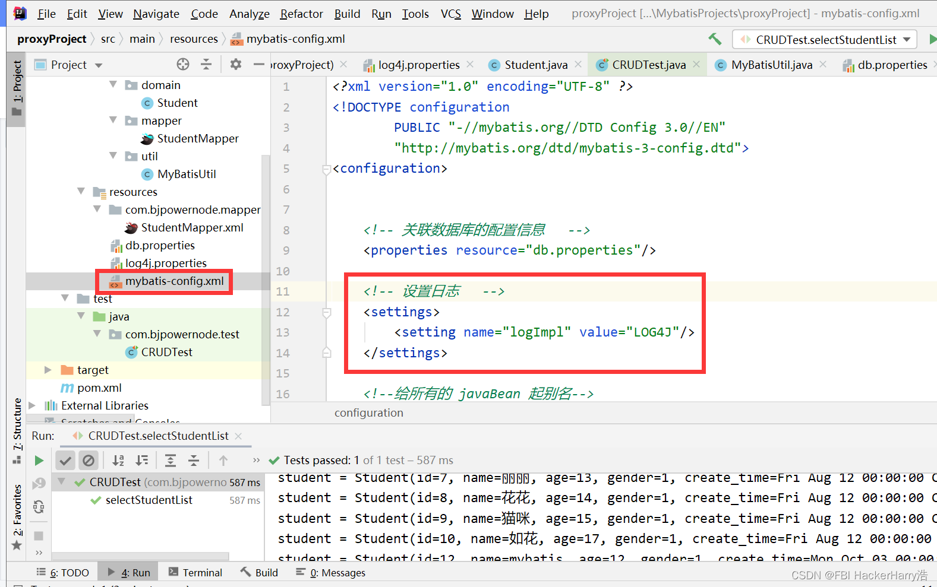The height and width of the screenshot is (587, 937).
Task: Toggle Sort by Duration in test runner
Action: [x=142, y=460]
